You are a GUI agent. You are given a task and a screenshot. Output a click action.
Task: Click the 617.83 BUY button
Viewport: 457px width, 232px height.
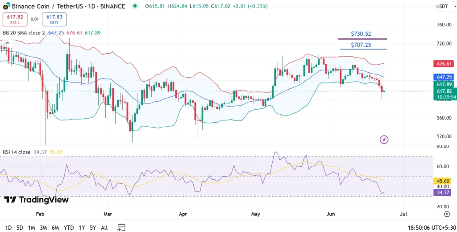(54, 20)
